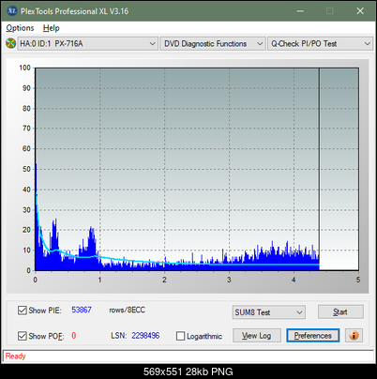Viewport: 377px width, 379px height.
Task: Click the LSN value 2298496
Action: point(145,336)
